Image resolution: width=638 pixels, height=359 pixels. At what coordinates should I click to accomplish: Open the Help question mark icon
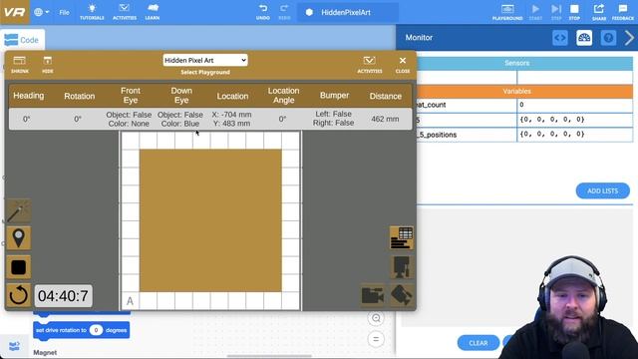tap(608, 38)
